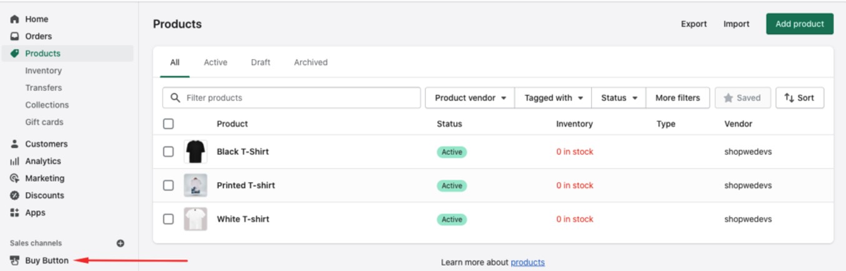Click the Apps grid icon
This screenshot has width=846, height=271.
[15, 212]
